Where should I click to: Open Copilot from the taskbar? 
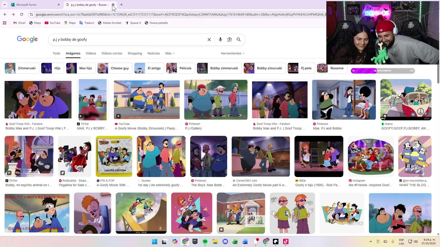175,242
